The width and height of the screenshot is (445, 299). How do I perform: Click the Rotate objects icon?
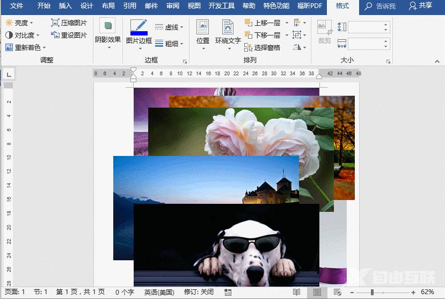296,48
